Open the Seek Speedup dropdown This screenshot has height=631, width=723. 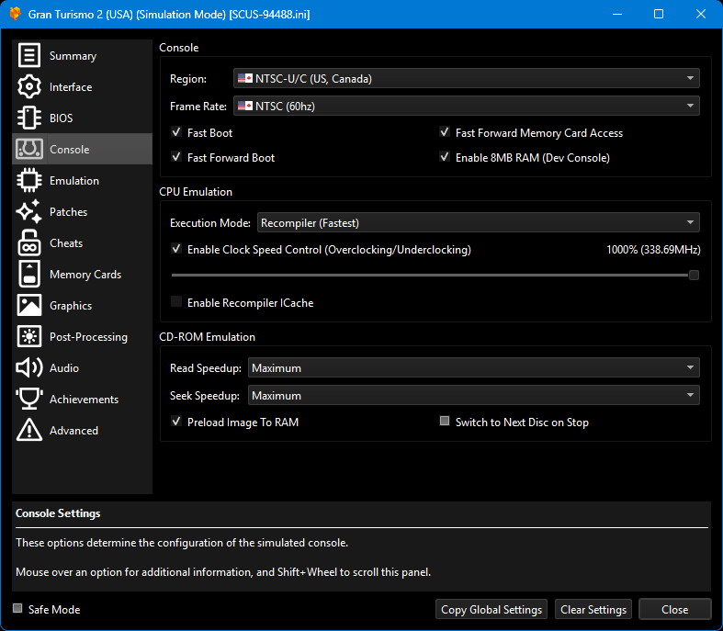[x=473, y=396]
